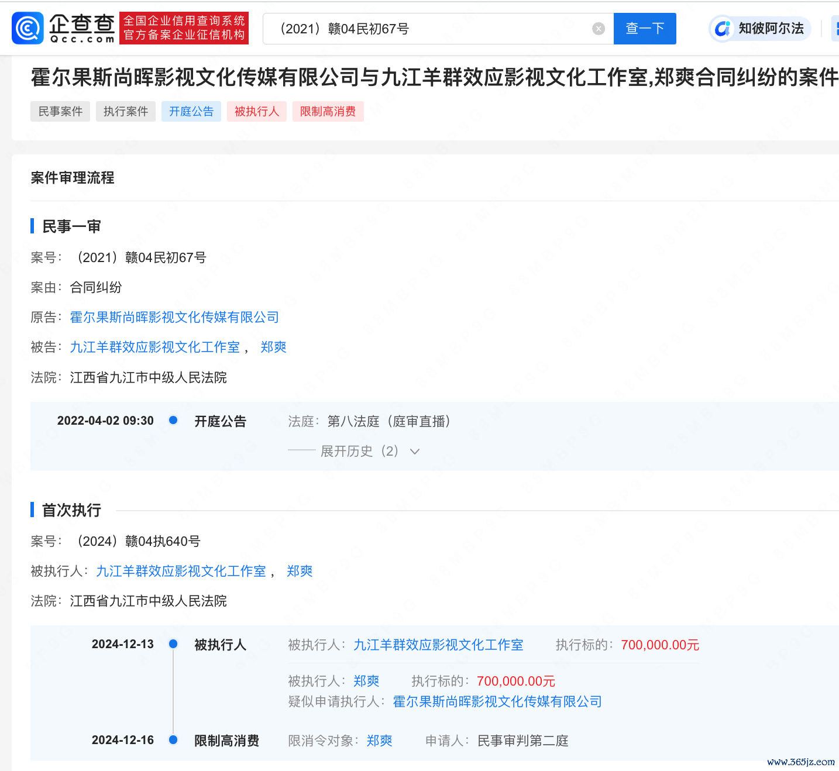
Task: Click the chevron next to 展开历史
Action: point(415,452)
